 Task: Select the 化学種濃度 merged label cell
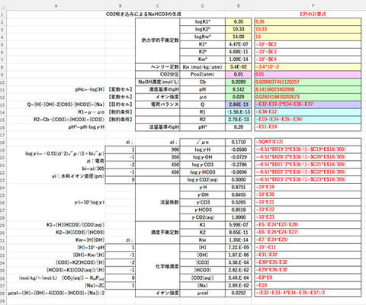[x=158, y=266]
